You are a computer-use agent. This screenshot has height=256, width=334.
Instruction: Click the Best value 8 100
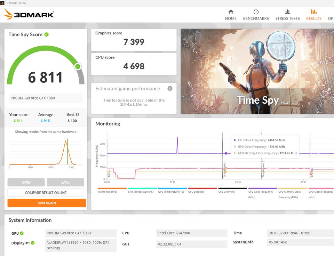(x=72, y=121)
